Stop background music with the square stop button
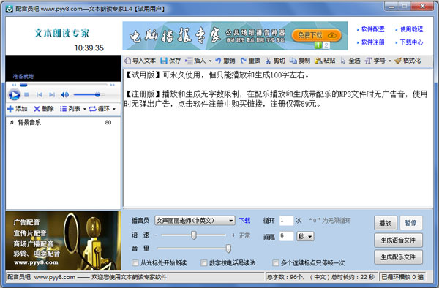The width and height of the screenshot is (439, 288). (26, 95)
